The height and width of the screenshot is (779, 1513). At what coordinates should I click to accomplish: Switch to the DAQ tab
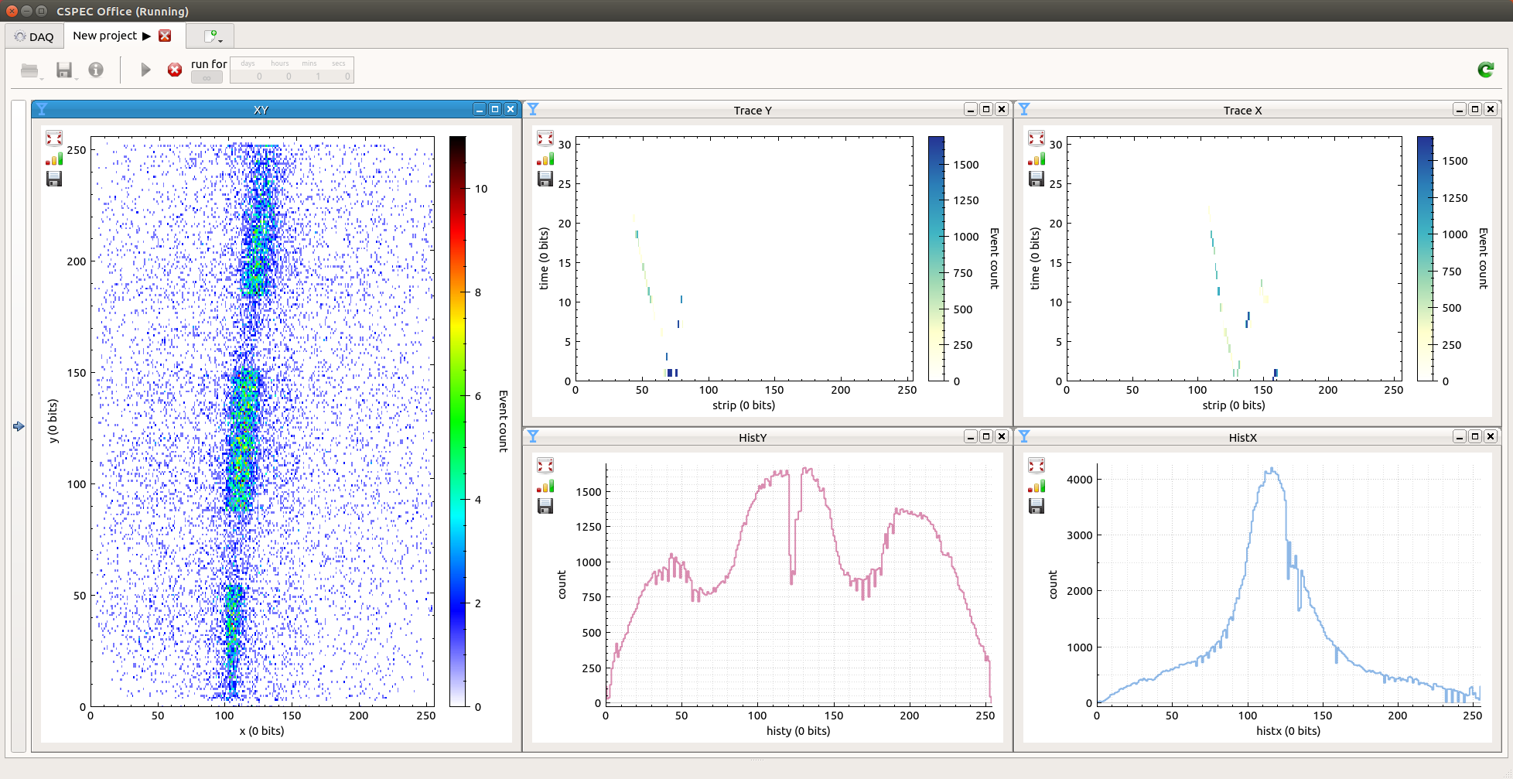click(34, 36)
